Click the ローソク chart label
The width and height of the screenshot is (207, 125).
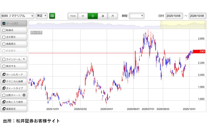36,32
